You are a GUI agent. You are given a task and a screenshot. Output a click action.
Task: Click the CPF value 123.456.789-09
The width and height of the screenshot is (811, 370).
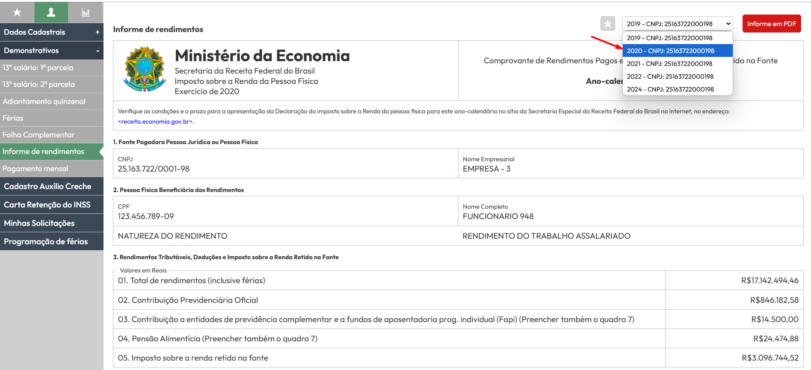point(146,216)
